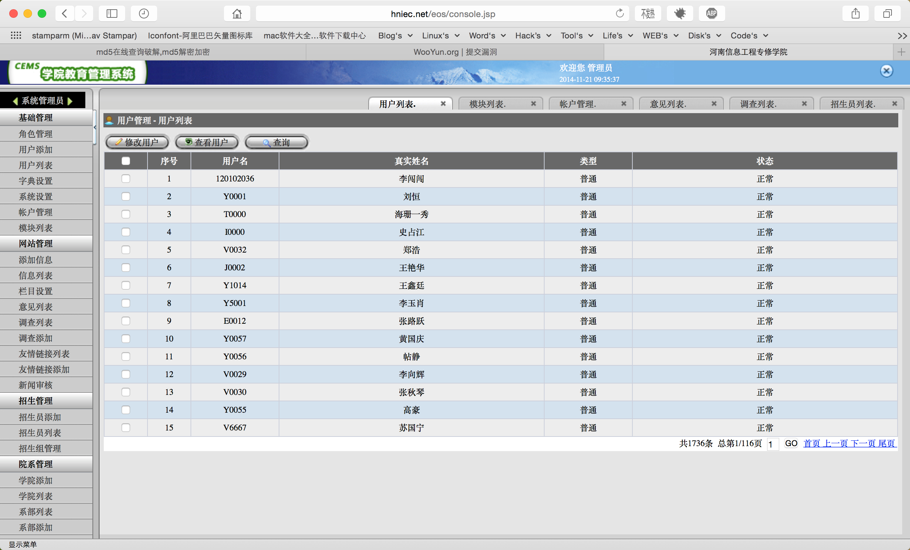
Task: Open the Word's bookmark folder
Action: [487, 36]
